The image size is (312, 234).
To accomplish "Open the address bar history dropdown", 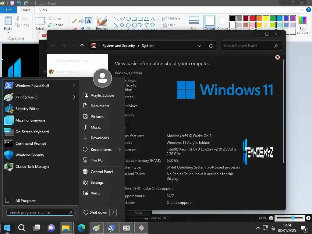I will 199,46.
